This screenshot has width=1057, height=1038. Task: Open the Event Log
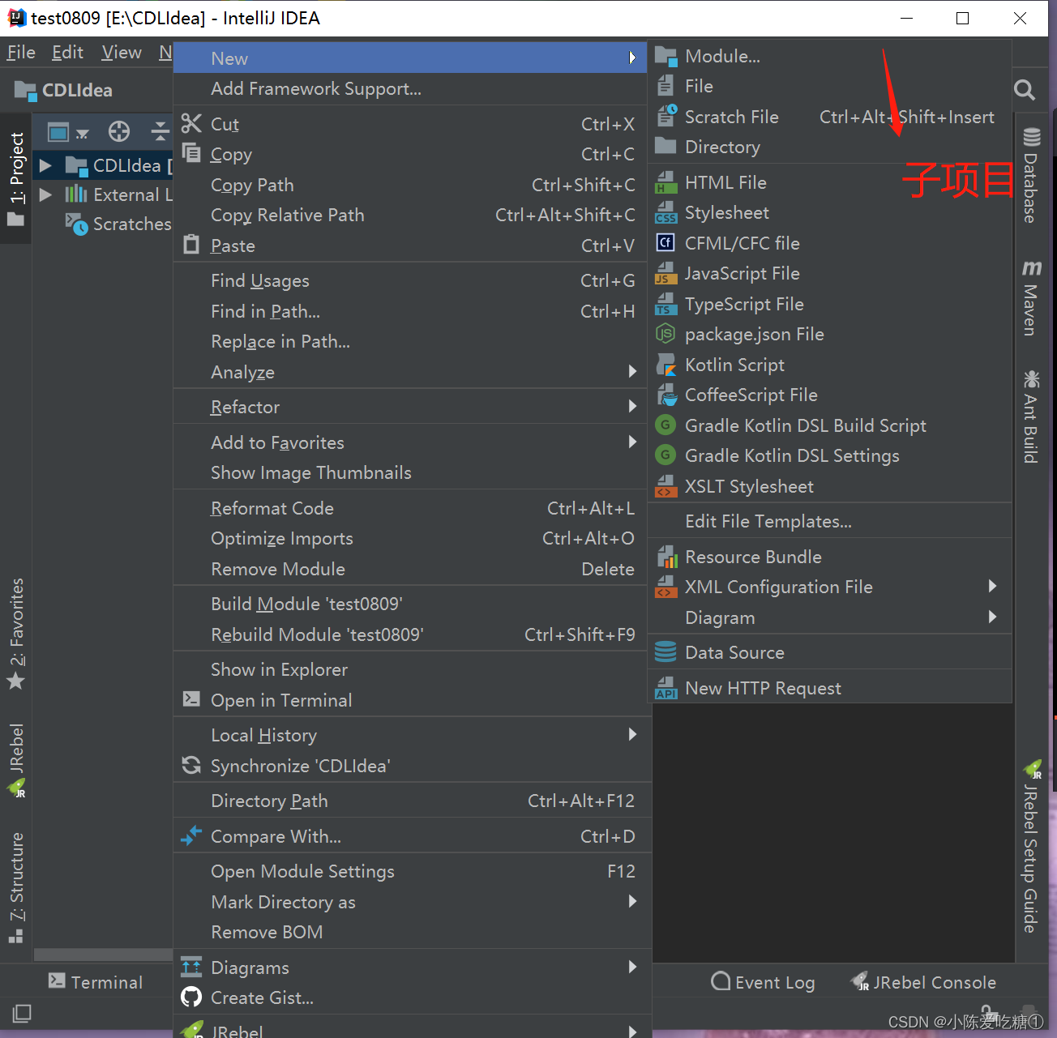click(763, 982)
